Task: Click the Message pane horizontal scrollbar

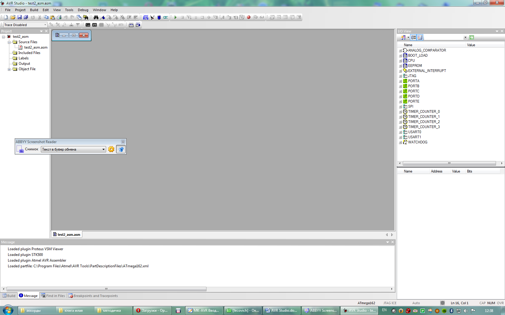Action: pos(106,289)
